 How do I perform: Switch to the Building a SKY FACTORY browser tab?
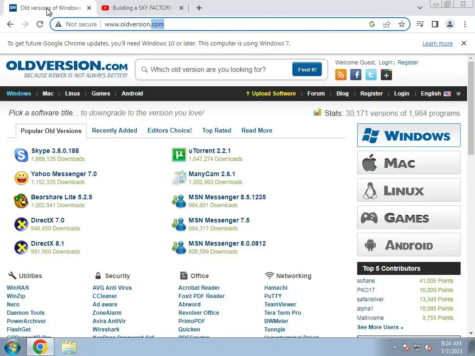[142, 8]
